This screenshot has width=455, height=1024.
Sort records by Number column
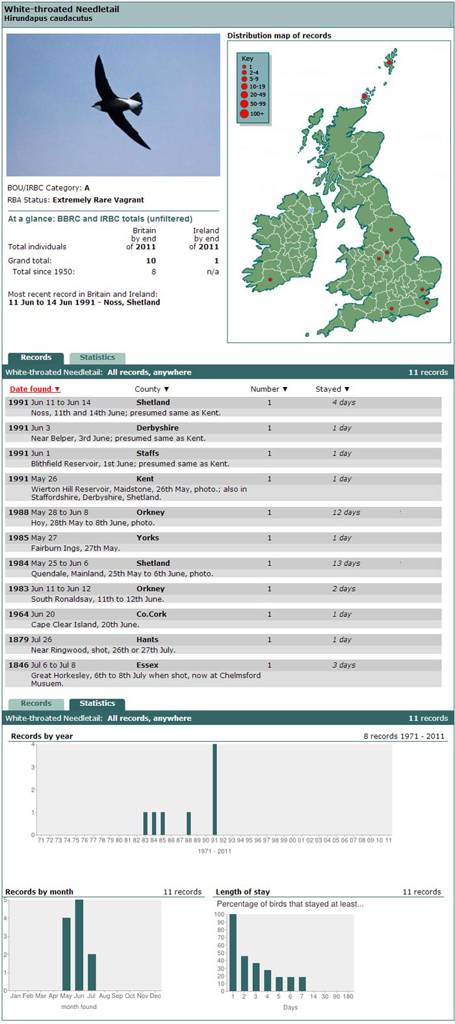pos(268,389)
